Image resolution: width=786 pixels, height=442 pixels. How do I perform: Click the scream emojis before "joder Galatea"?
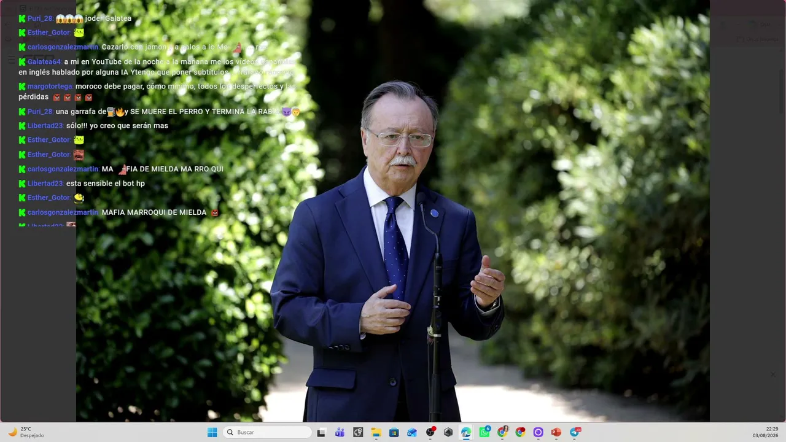coord(69,18)
